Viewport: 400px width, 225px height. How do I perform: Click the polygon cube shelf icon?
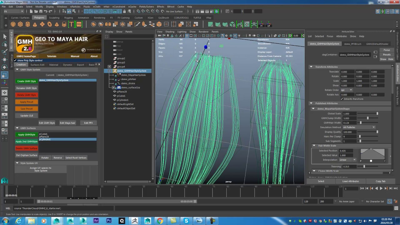[x=20, y=24]
